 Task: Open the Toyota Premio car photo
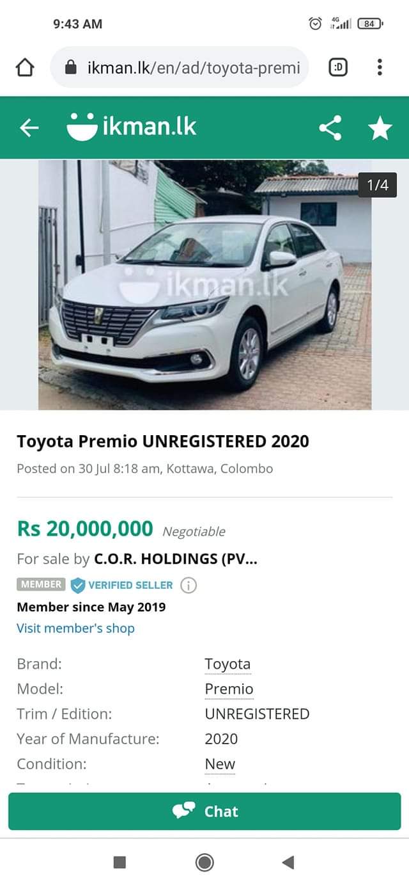204,285
